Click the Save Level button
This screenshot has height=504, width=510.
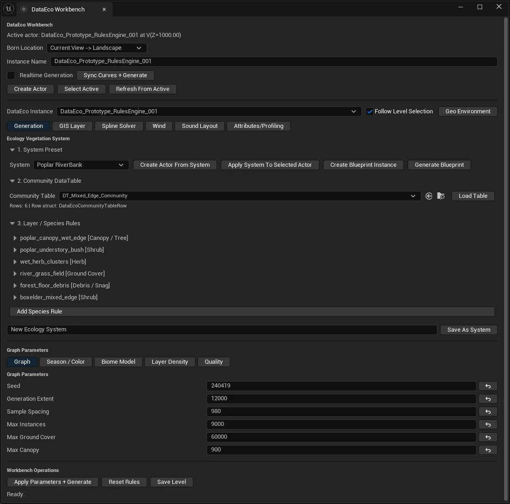(172, 482)
